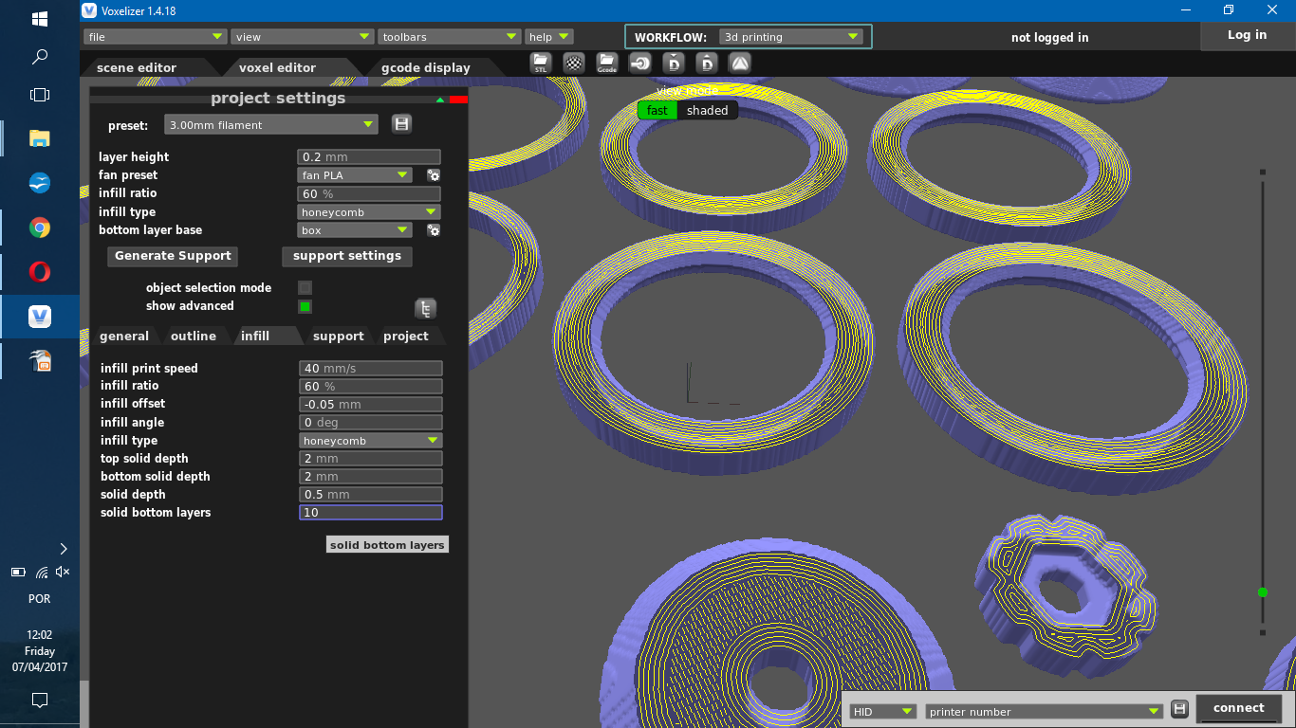
Task: Switch view mode to fast
Action: 657,110
